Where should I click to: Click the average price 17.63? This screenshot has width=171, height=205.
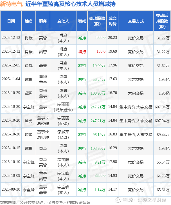pyautogui.click(x=112, y=79)
